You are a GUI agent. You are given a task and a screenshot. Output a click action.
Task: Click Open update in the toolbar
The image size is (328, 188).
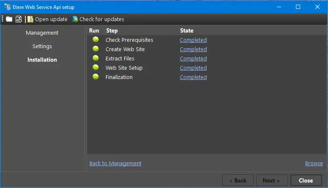47,19
